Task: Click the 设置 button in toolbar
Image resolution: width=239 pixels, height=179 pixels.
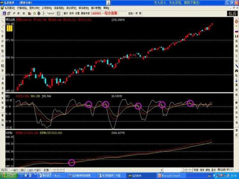Action: 78,13
